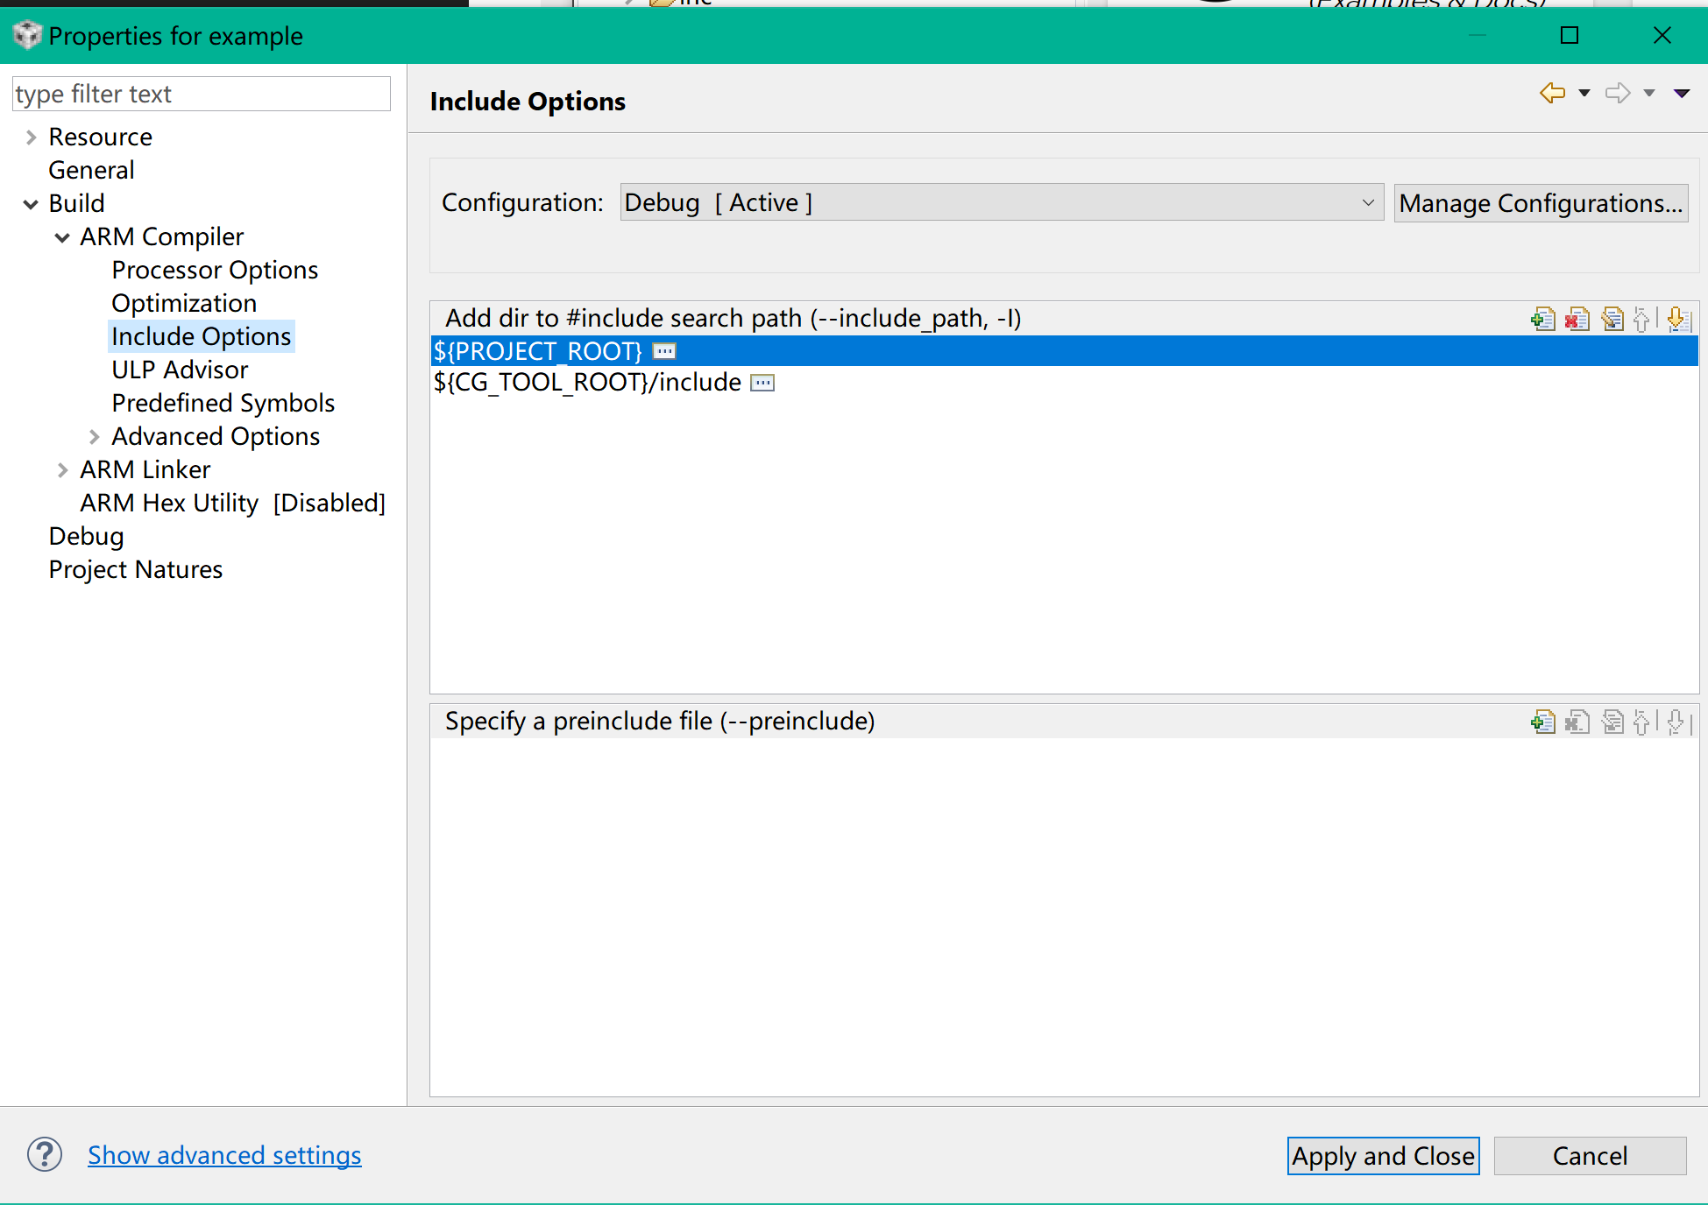Expand the Advanced Options node
This screenshot has height=1205, width=1708.
tap(94, 438)
